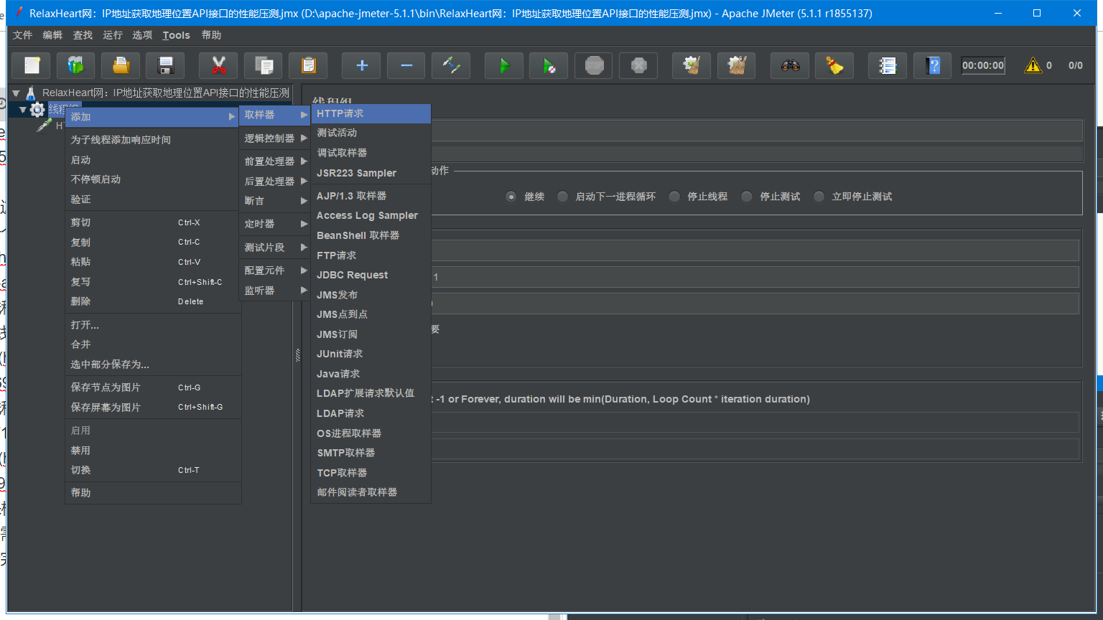Image resolution: width=1103 pixels, height=620 pixels.
Task: Collapse all nodes with minus icon
Action: point(406,65)
